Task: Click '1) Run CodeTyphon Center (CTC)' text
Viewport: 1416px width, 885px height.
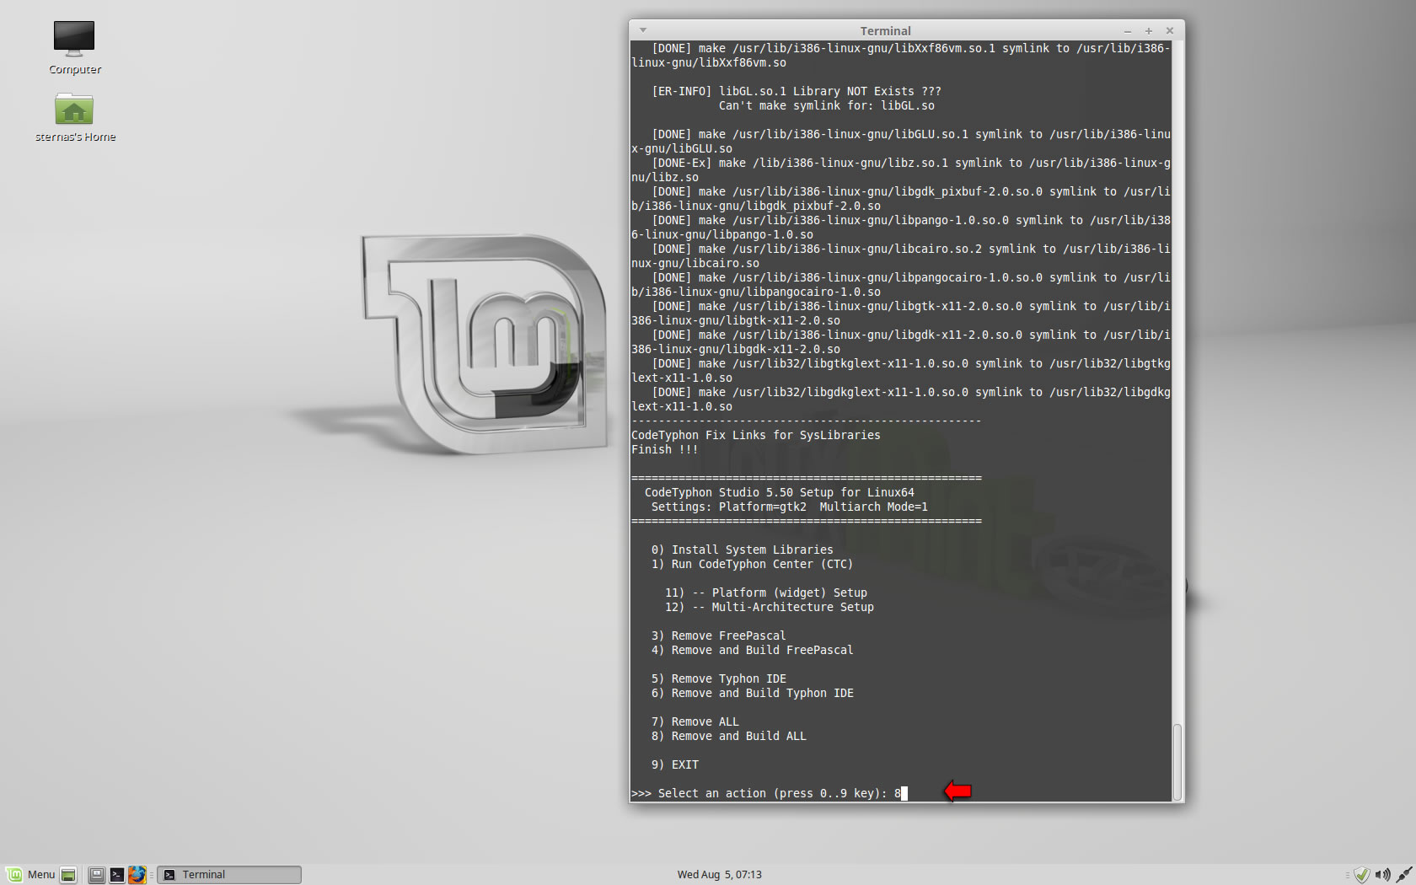Action: [x=752, y=564]
